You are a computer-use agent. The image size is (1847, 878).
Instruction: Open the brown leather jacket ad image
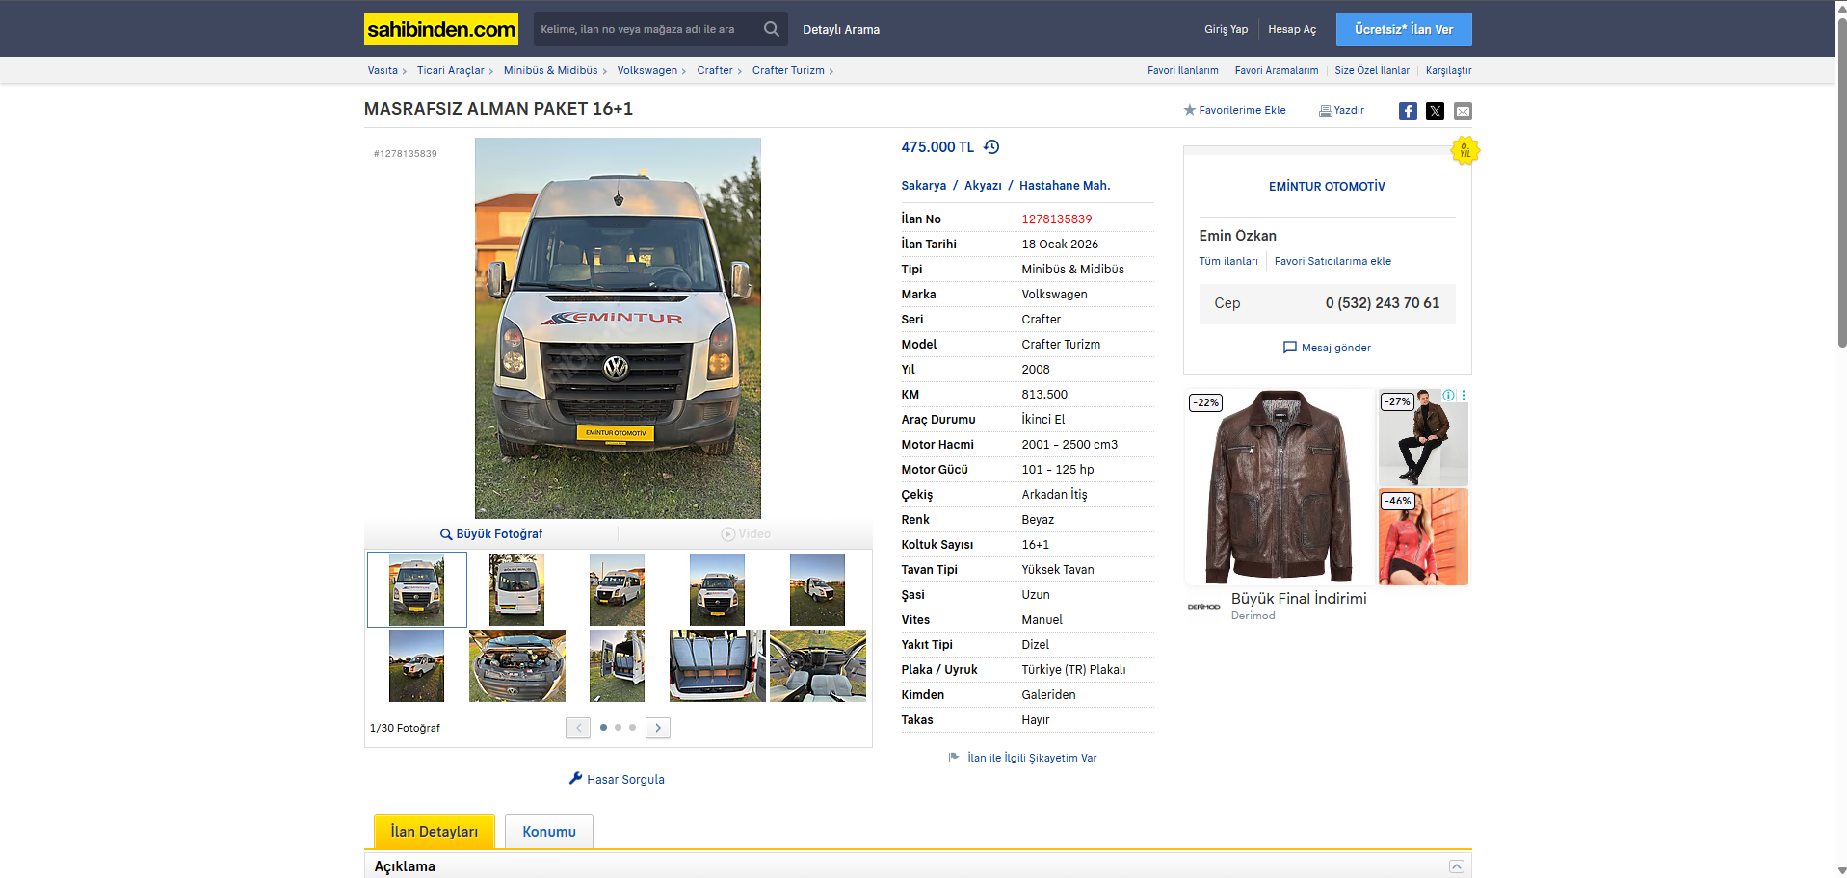click(x=1280, y=486)
